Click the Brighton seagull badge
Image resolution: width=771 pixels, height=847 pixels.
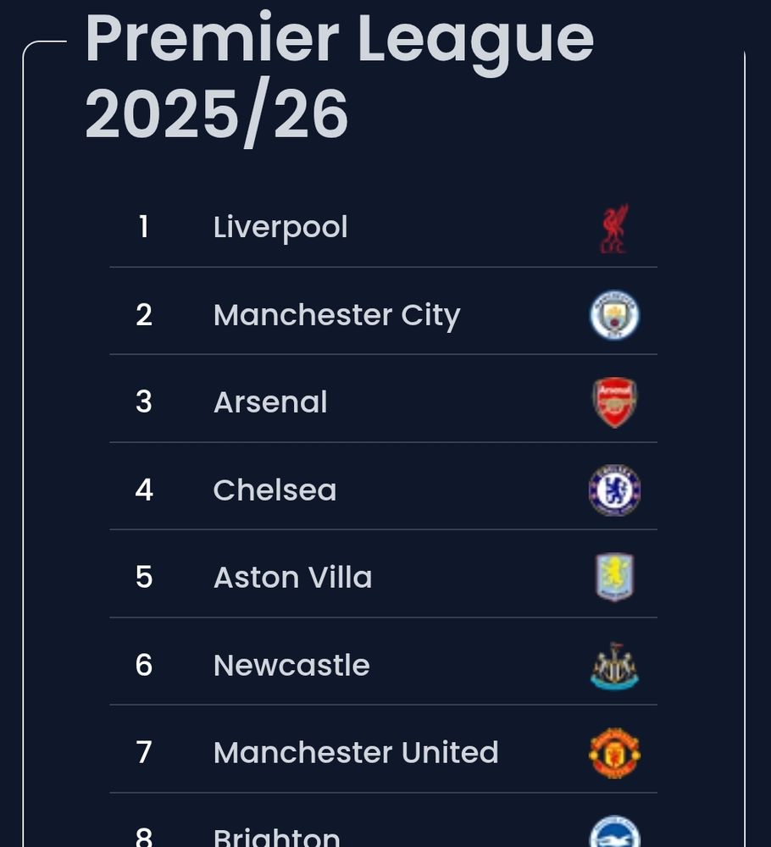(614, 833)
